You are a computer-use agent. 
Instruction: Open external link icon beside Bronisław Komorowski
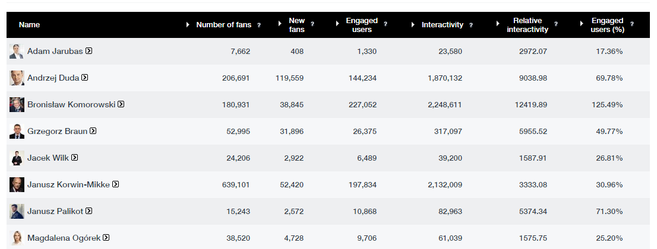click(121, 104)
